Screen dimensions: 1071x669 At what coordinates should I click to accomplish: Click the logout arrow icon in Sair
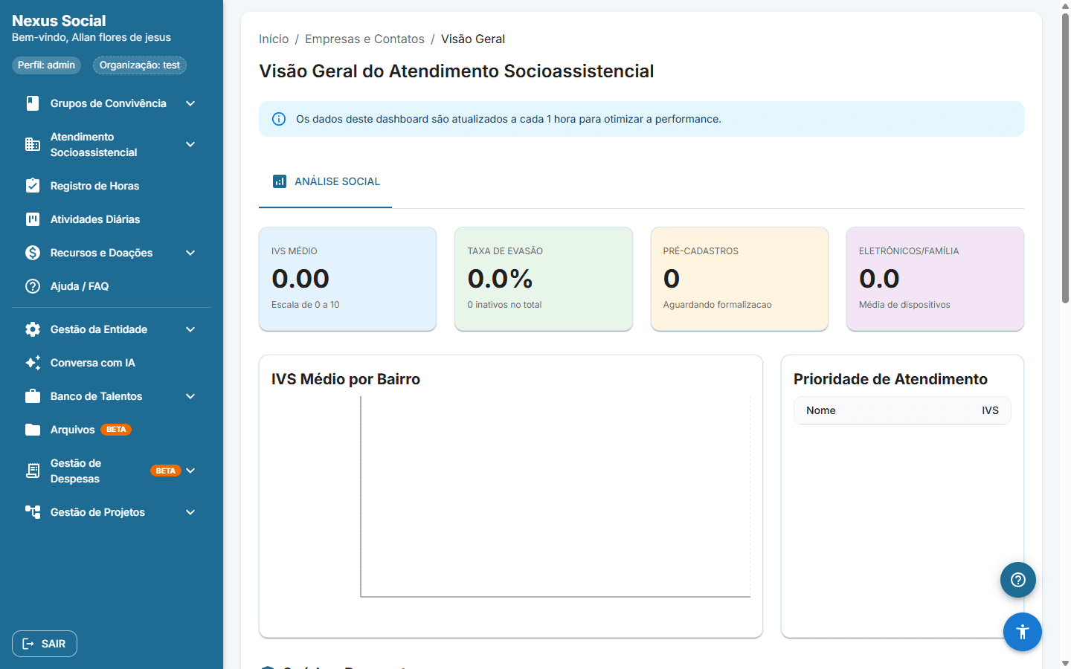(28, 644)
